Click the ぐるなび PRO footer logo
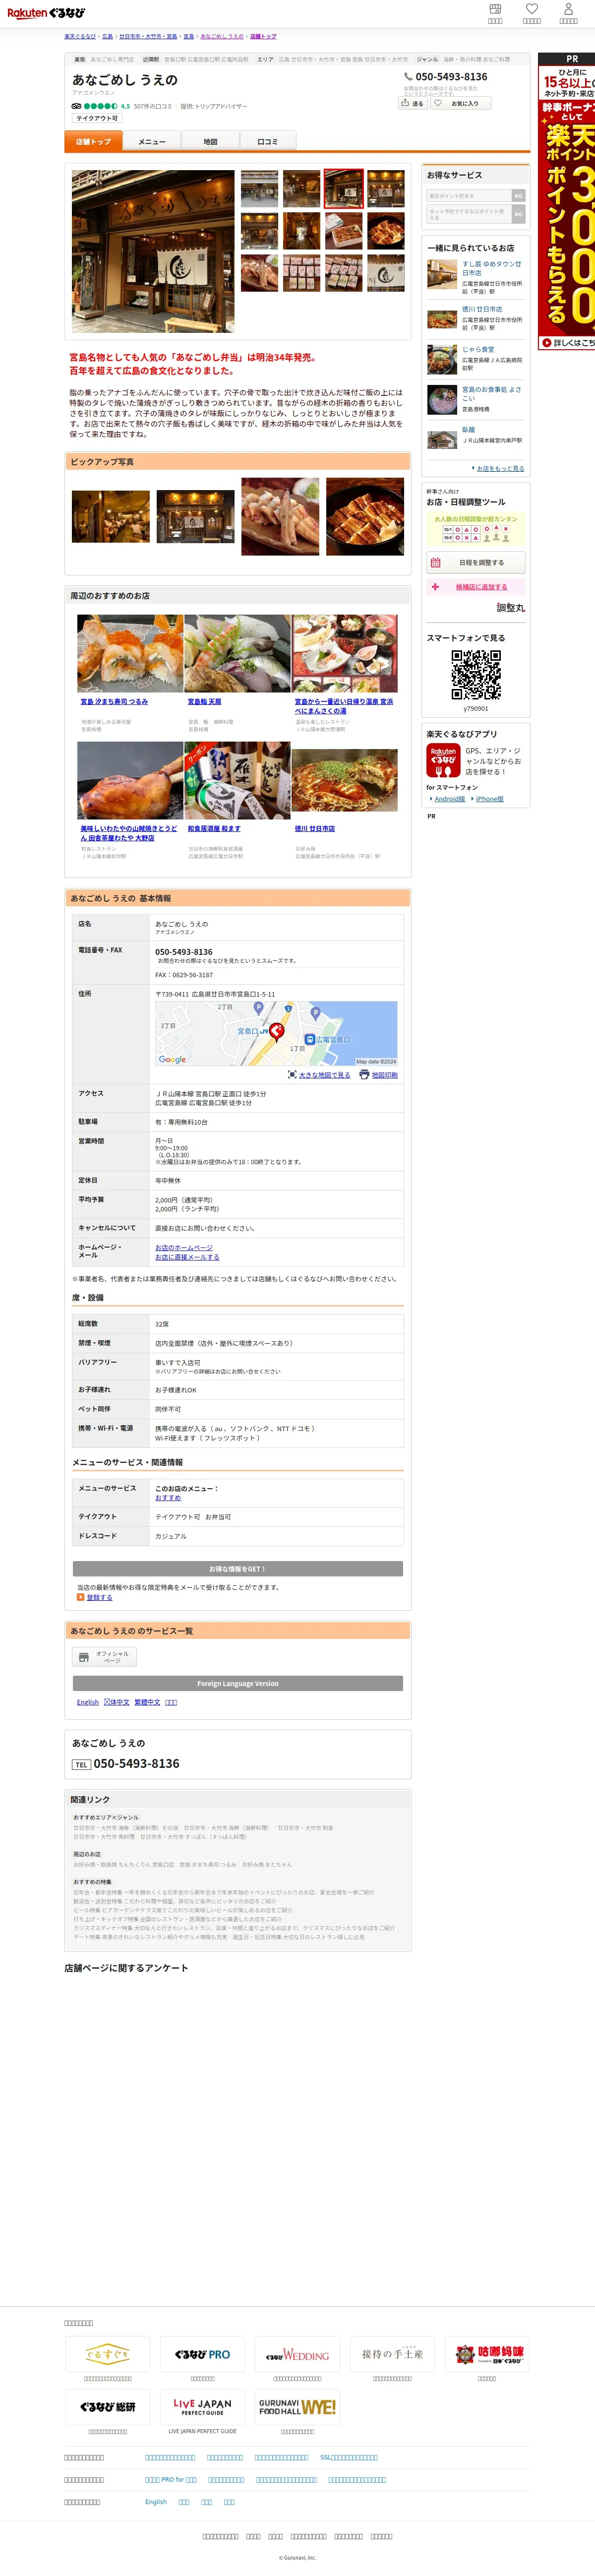 pos(203,2354)
